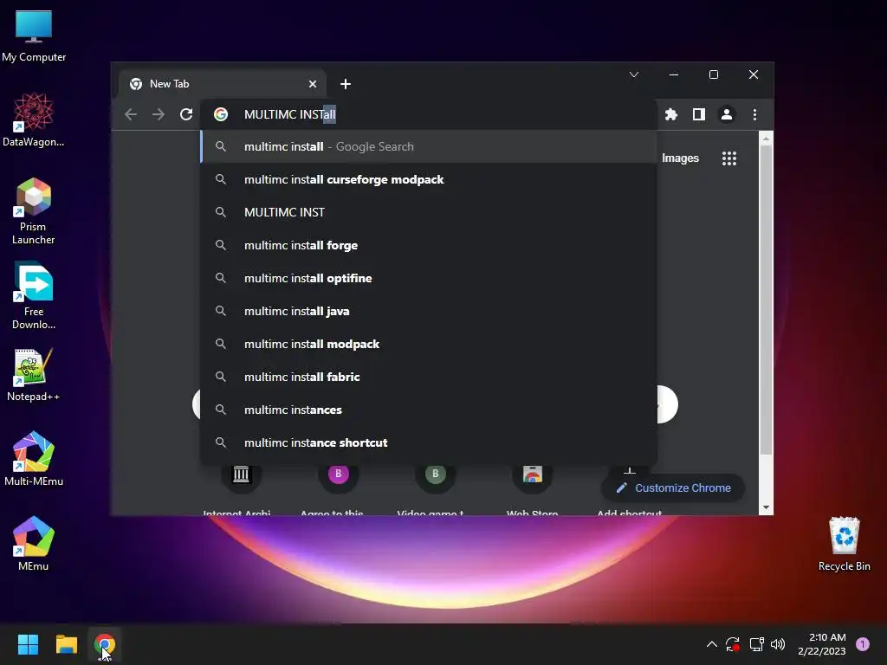The width and height of the screenshot is (887, 665).
Task: Click the scroll-down arrow of the Chrome page
Action: (766, 507)
